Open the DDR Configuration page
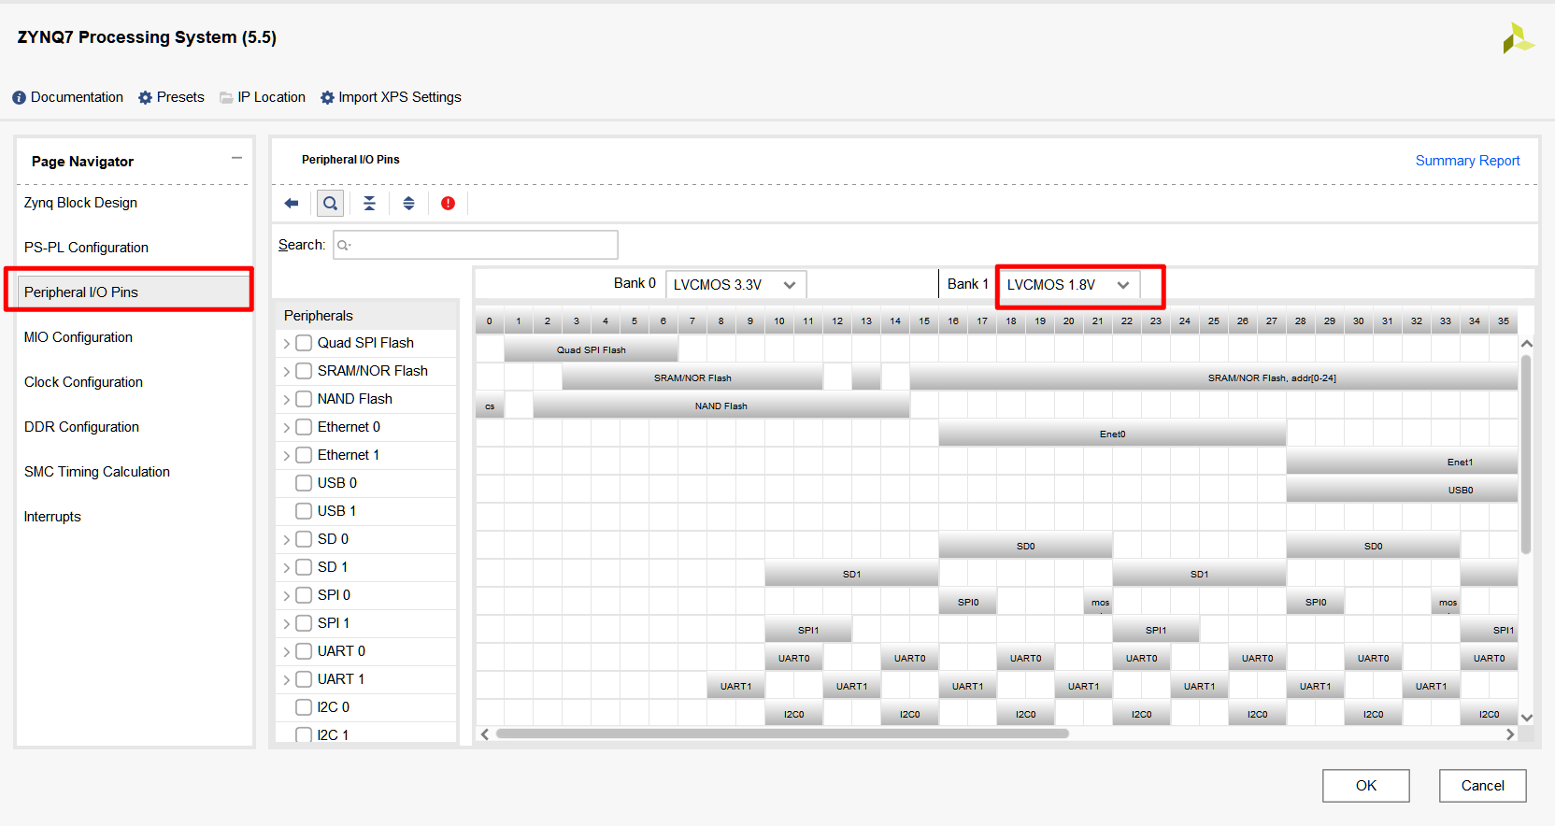 (x=81, y=427)
